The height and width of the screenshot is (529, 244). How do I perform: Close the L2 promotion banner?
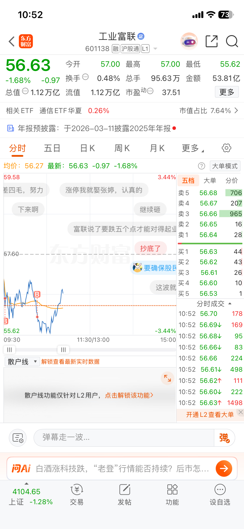241,412
